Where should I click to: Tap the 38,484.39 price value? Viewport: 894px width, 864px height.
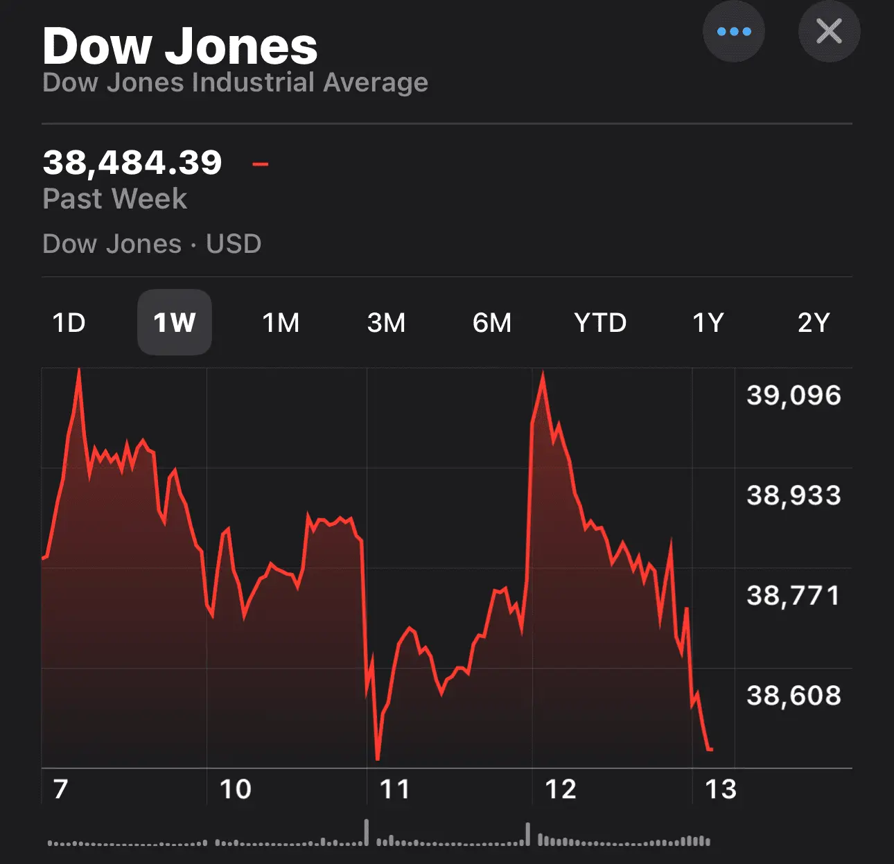[x=132, y=163]
